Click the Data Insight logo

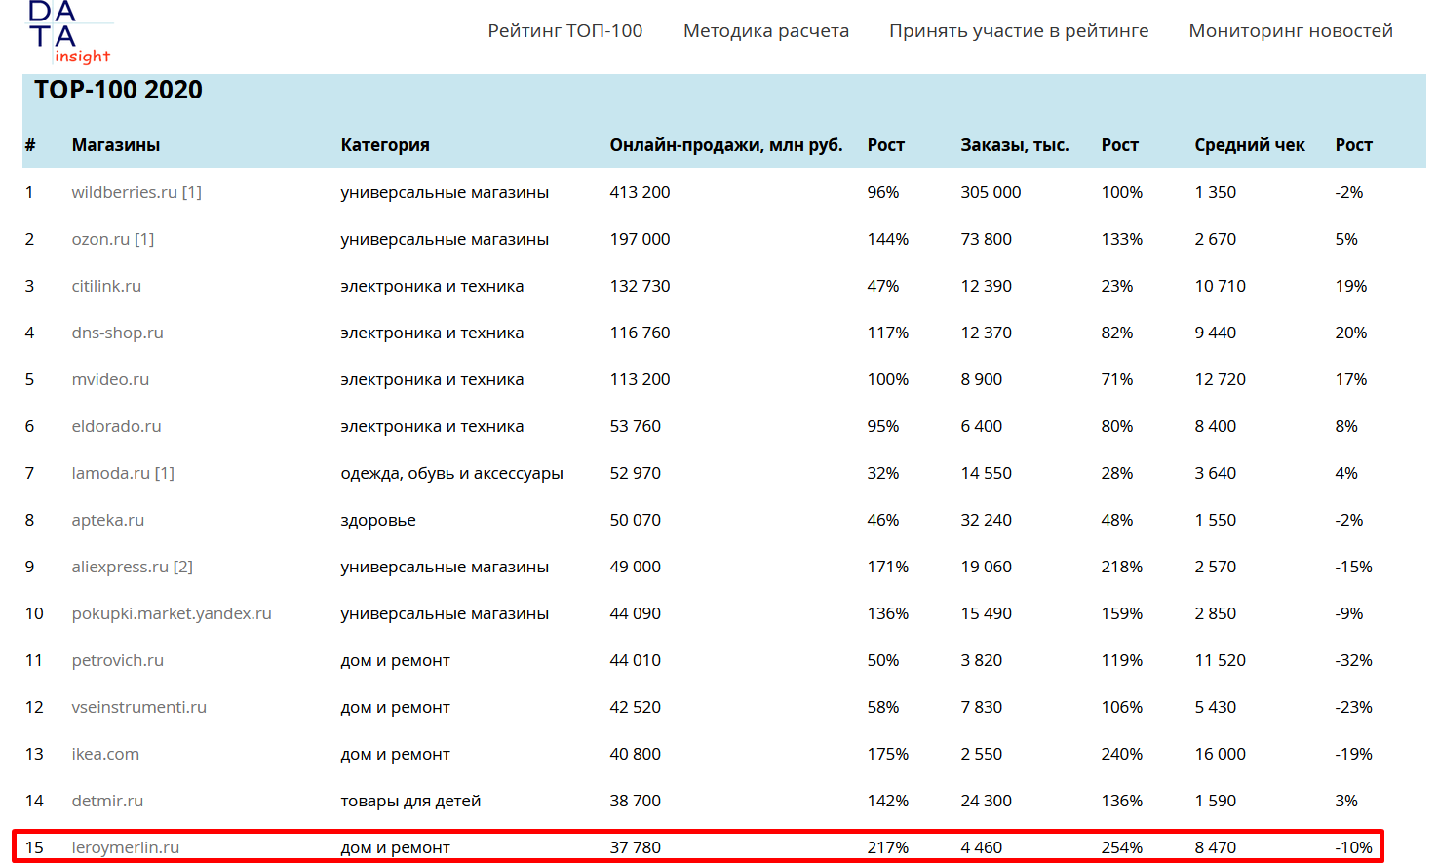coord(69,33)
